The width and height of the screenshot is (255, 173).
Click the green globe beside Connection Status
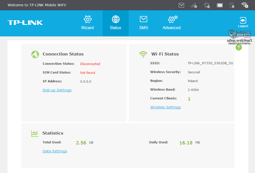[x=35, y=54]
